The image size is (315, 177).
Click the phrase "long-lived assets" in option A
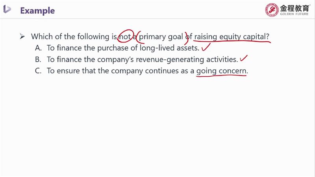tap(170, 48)
